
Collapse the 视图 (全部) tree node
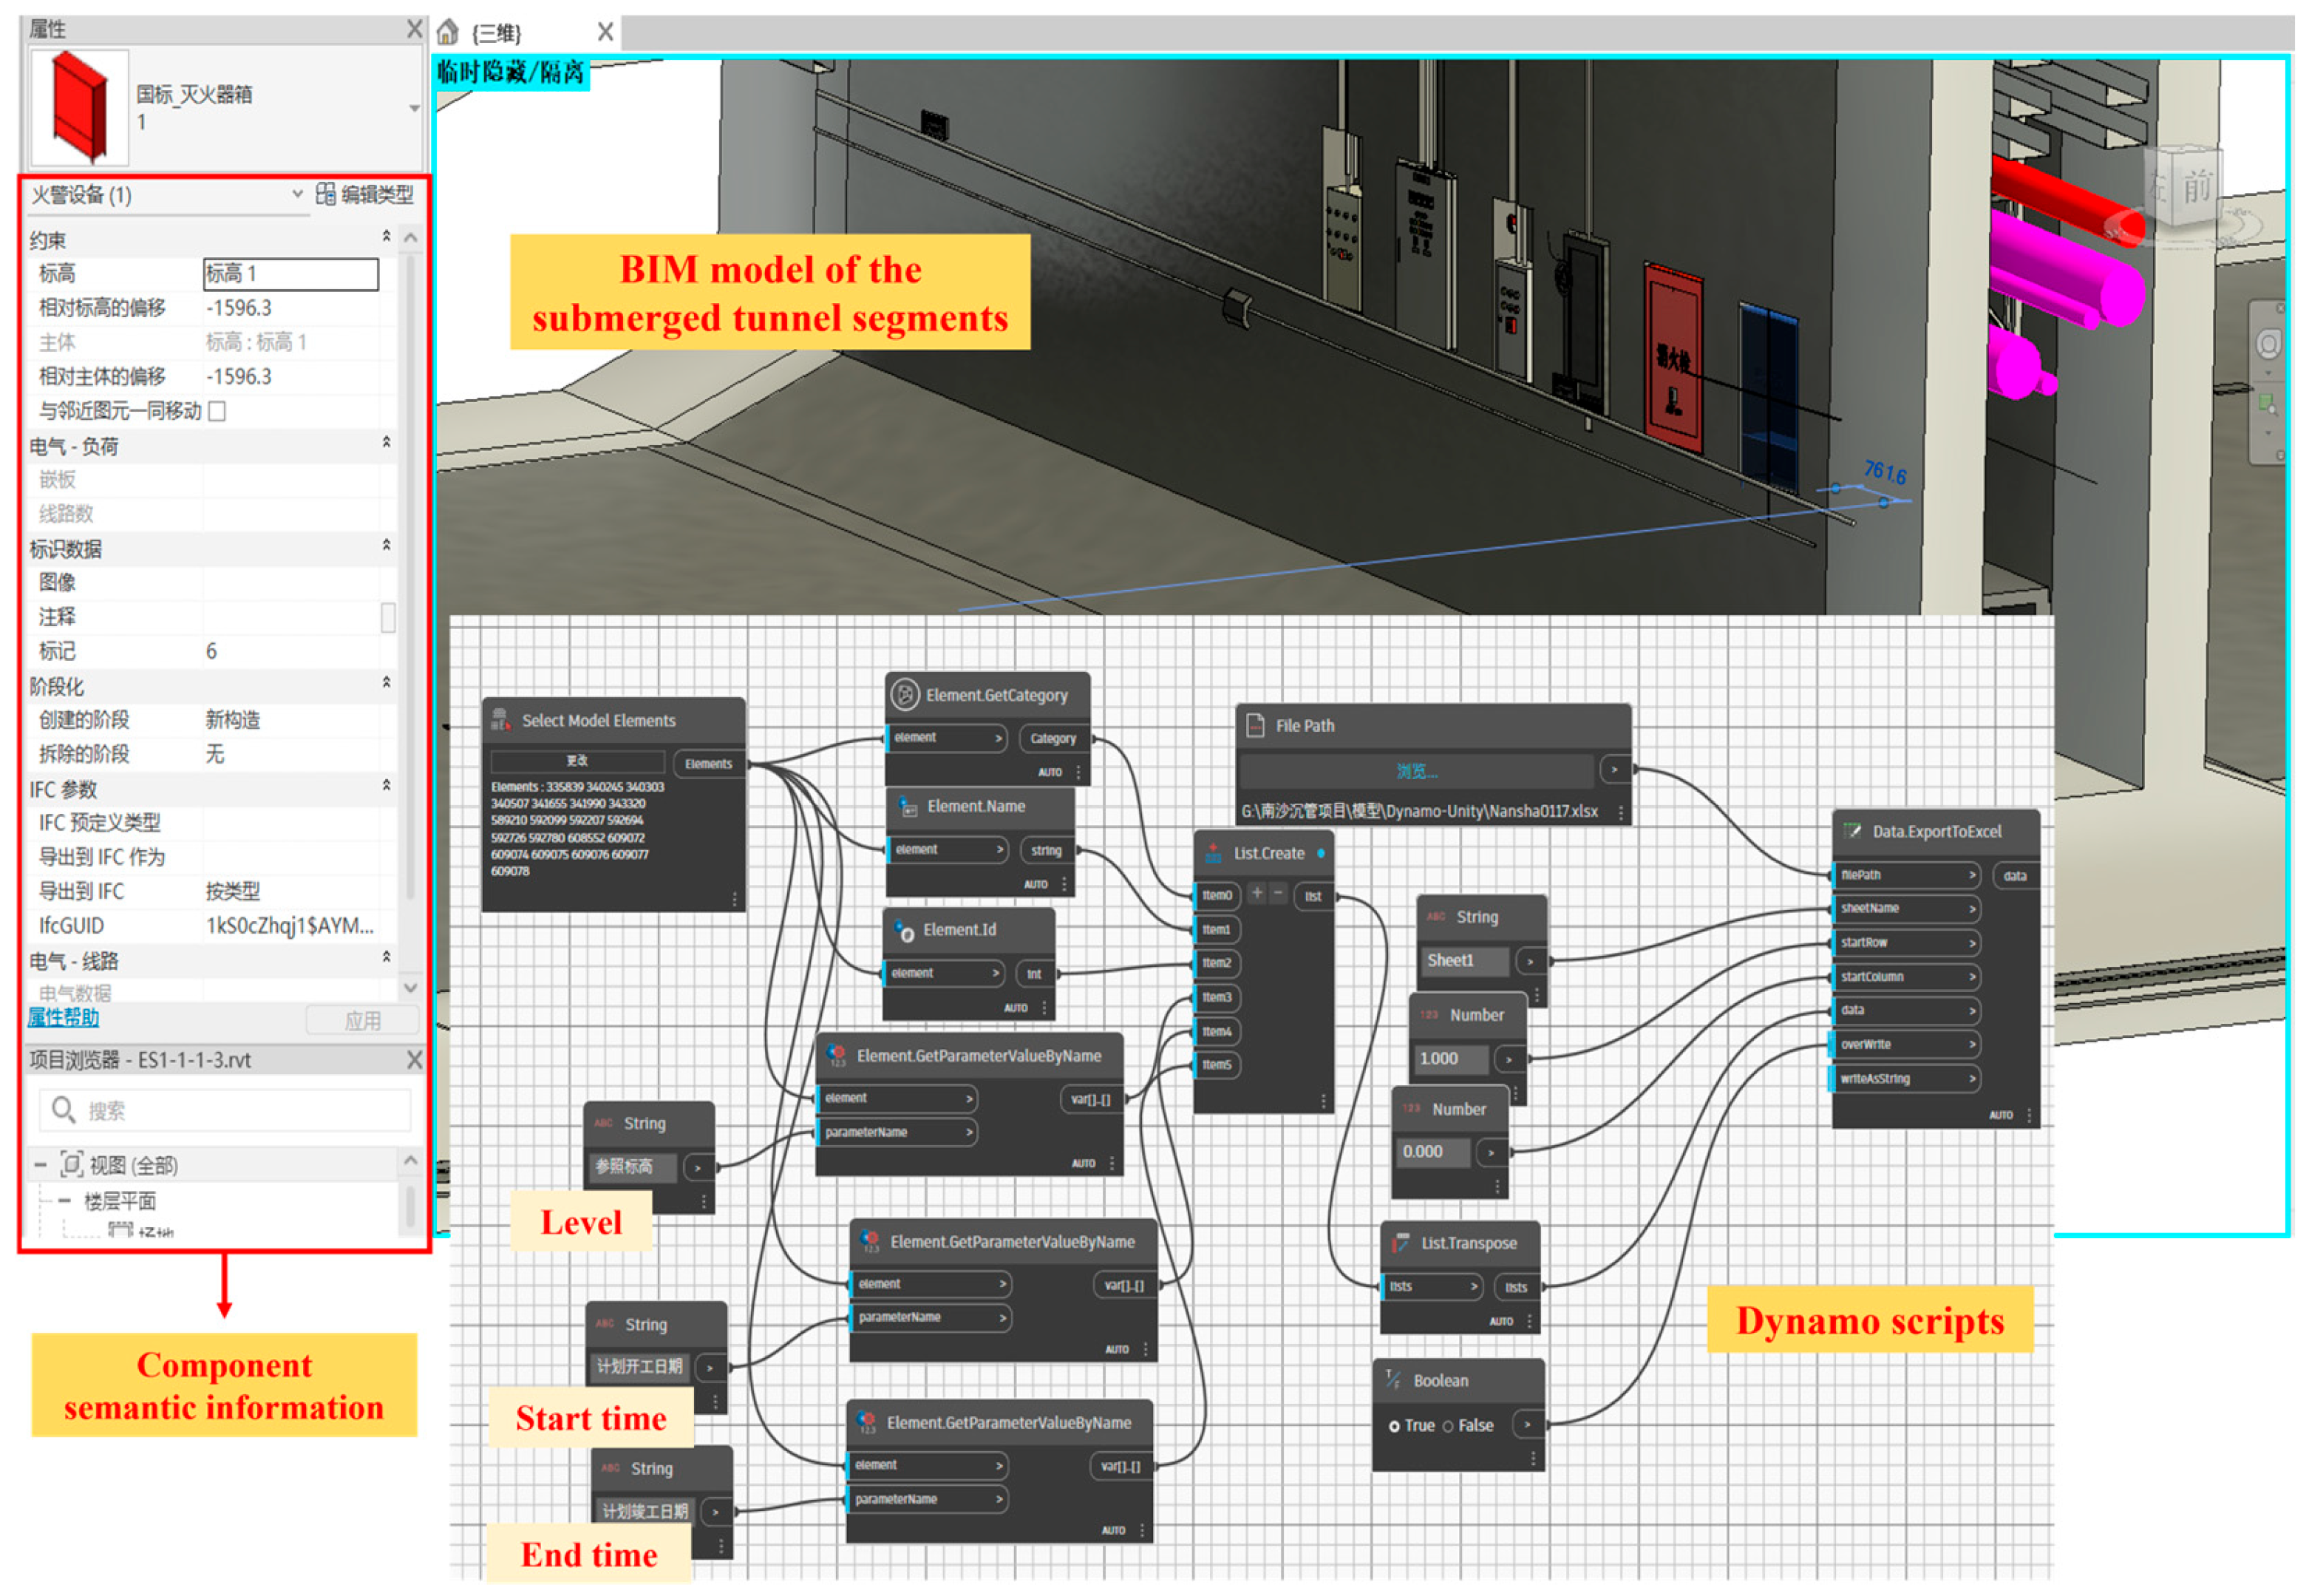coord(40,1164)
